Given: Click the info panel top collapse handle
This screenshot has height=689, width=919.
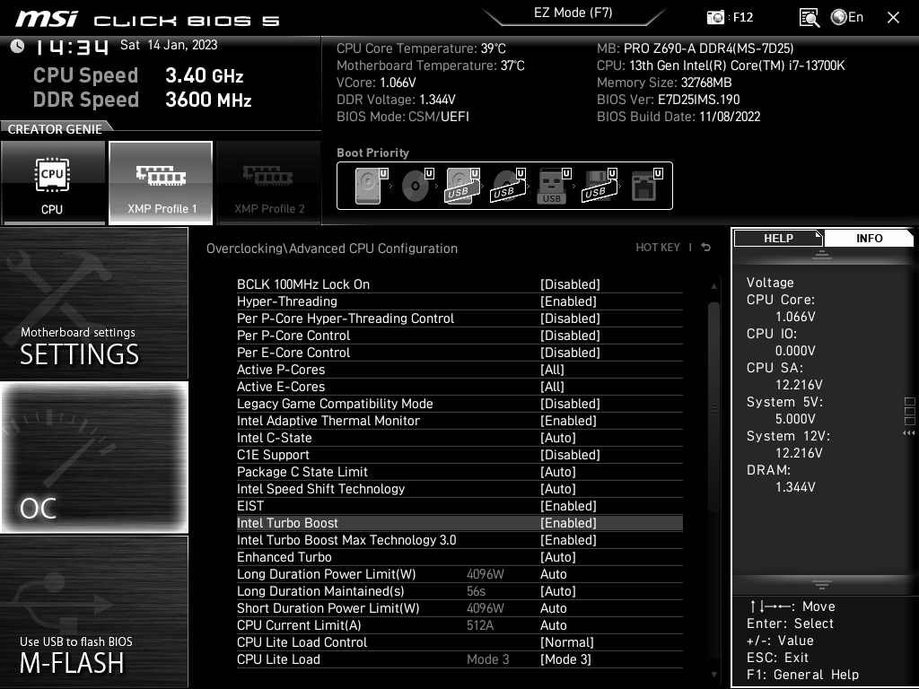Looking at the screenshot, I should [822, 254].
